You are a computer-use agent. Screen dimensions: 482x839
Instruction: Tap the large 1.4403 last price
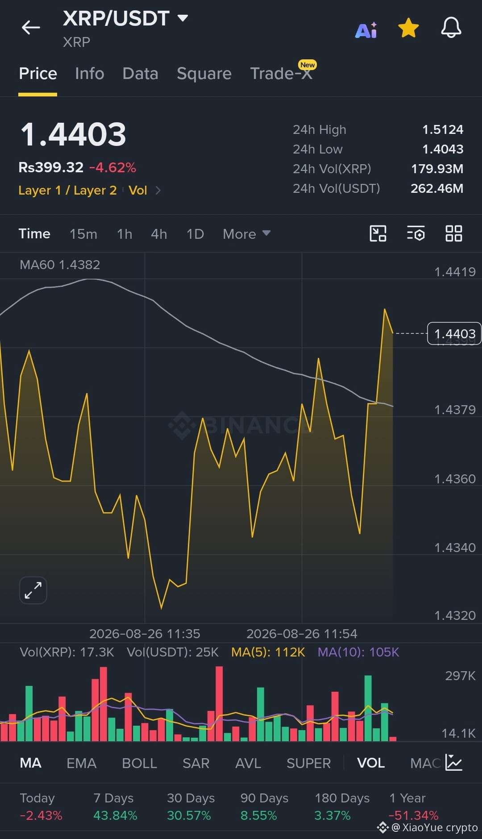(74, 135)
